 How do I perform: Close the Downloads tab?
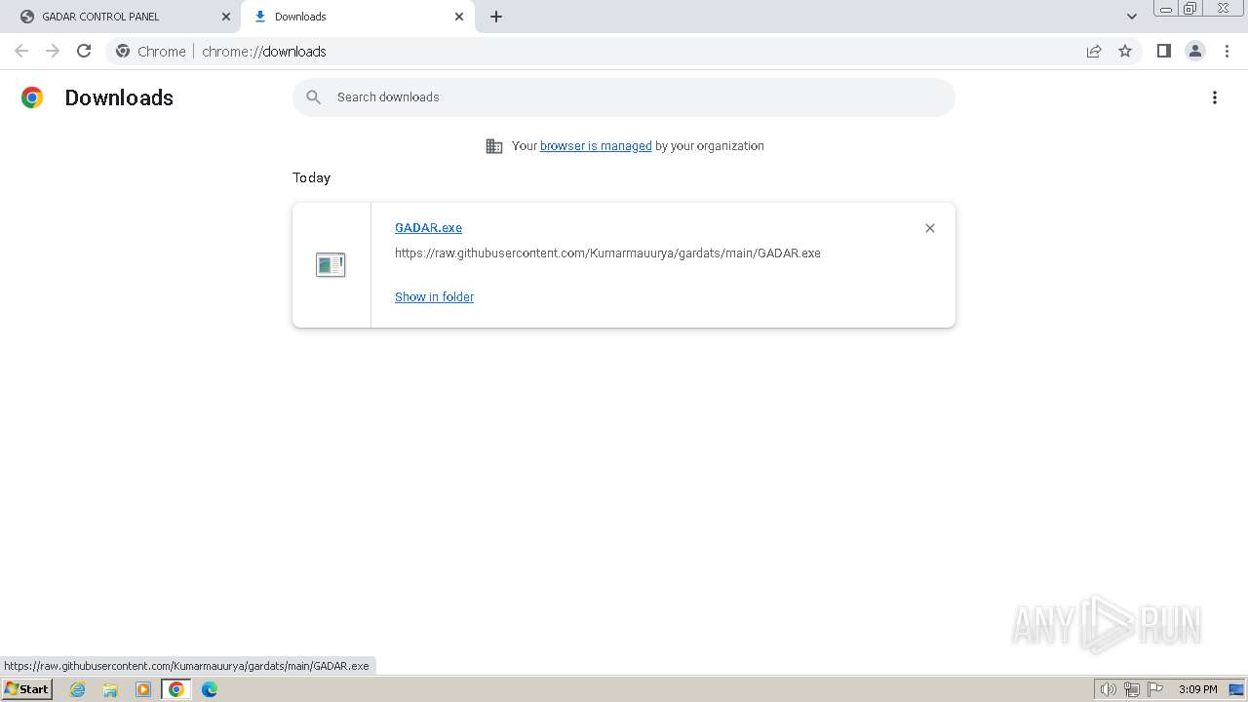click(x=459, y=17)
